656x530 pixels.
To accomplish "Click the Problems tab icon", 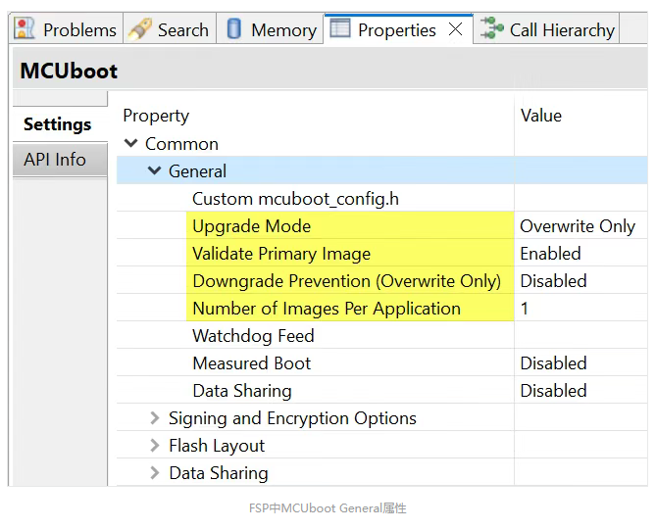I will 25,28.
